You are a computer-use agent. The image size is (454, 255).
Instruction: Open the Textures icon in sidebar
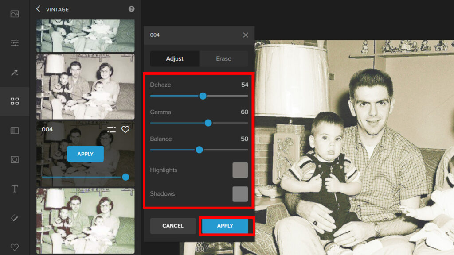pos(15,131)
